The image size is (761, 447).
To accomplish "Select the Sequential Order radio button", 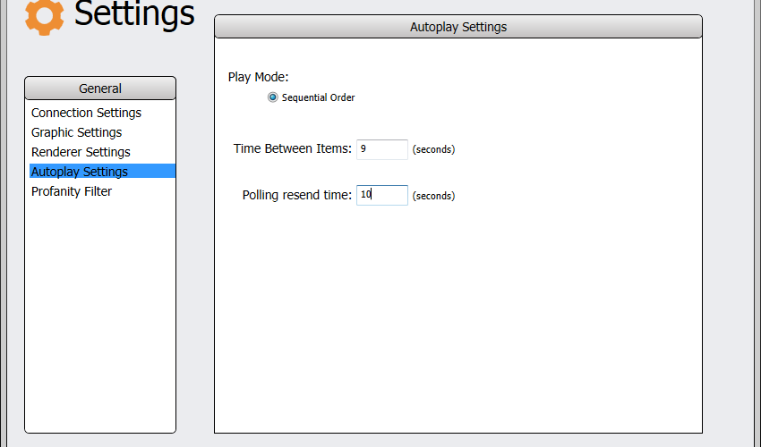I will (x=273, y=97).
